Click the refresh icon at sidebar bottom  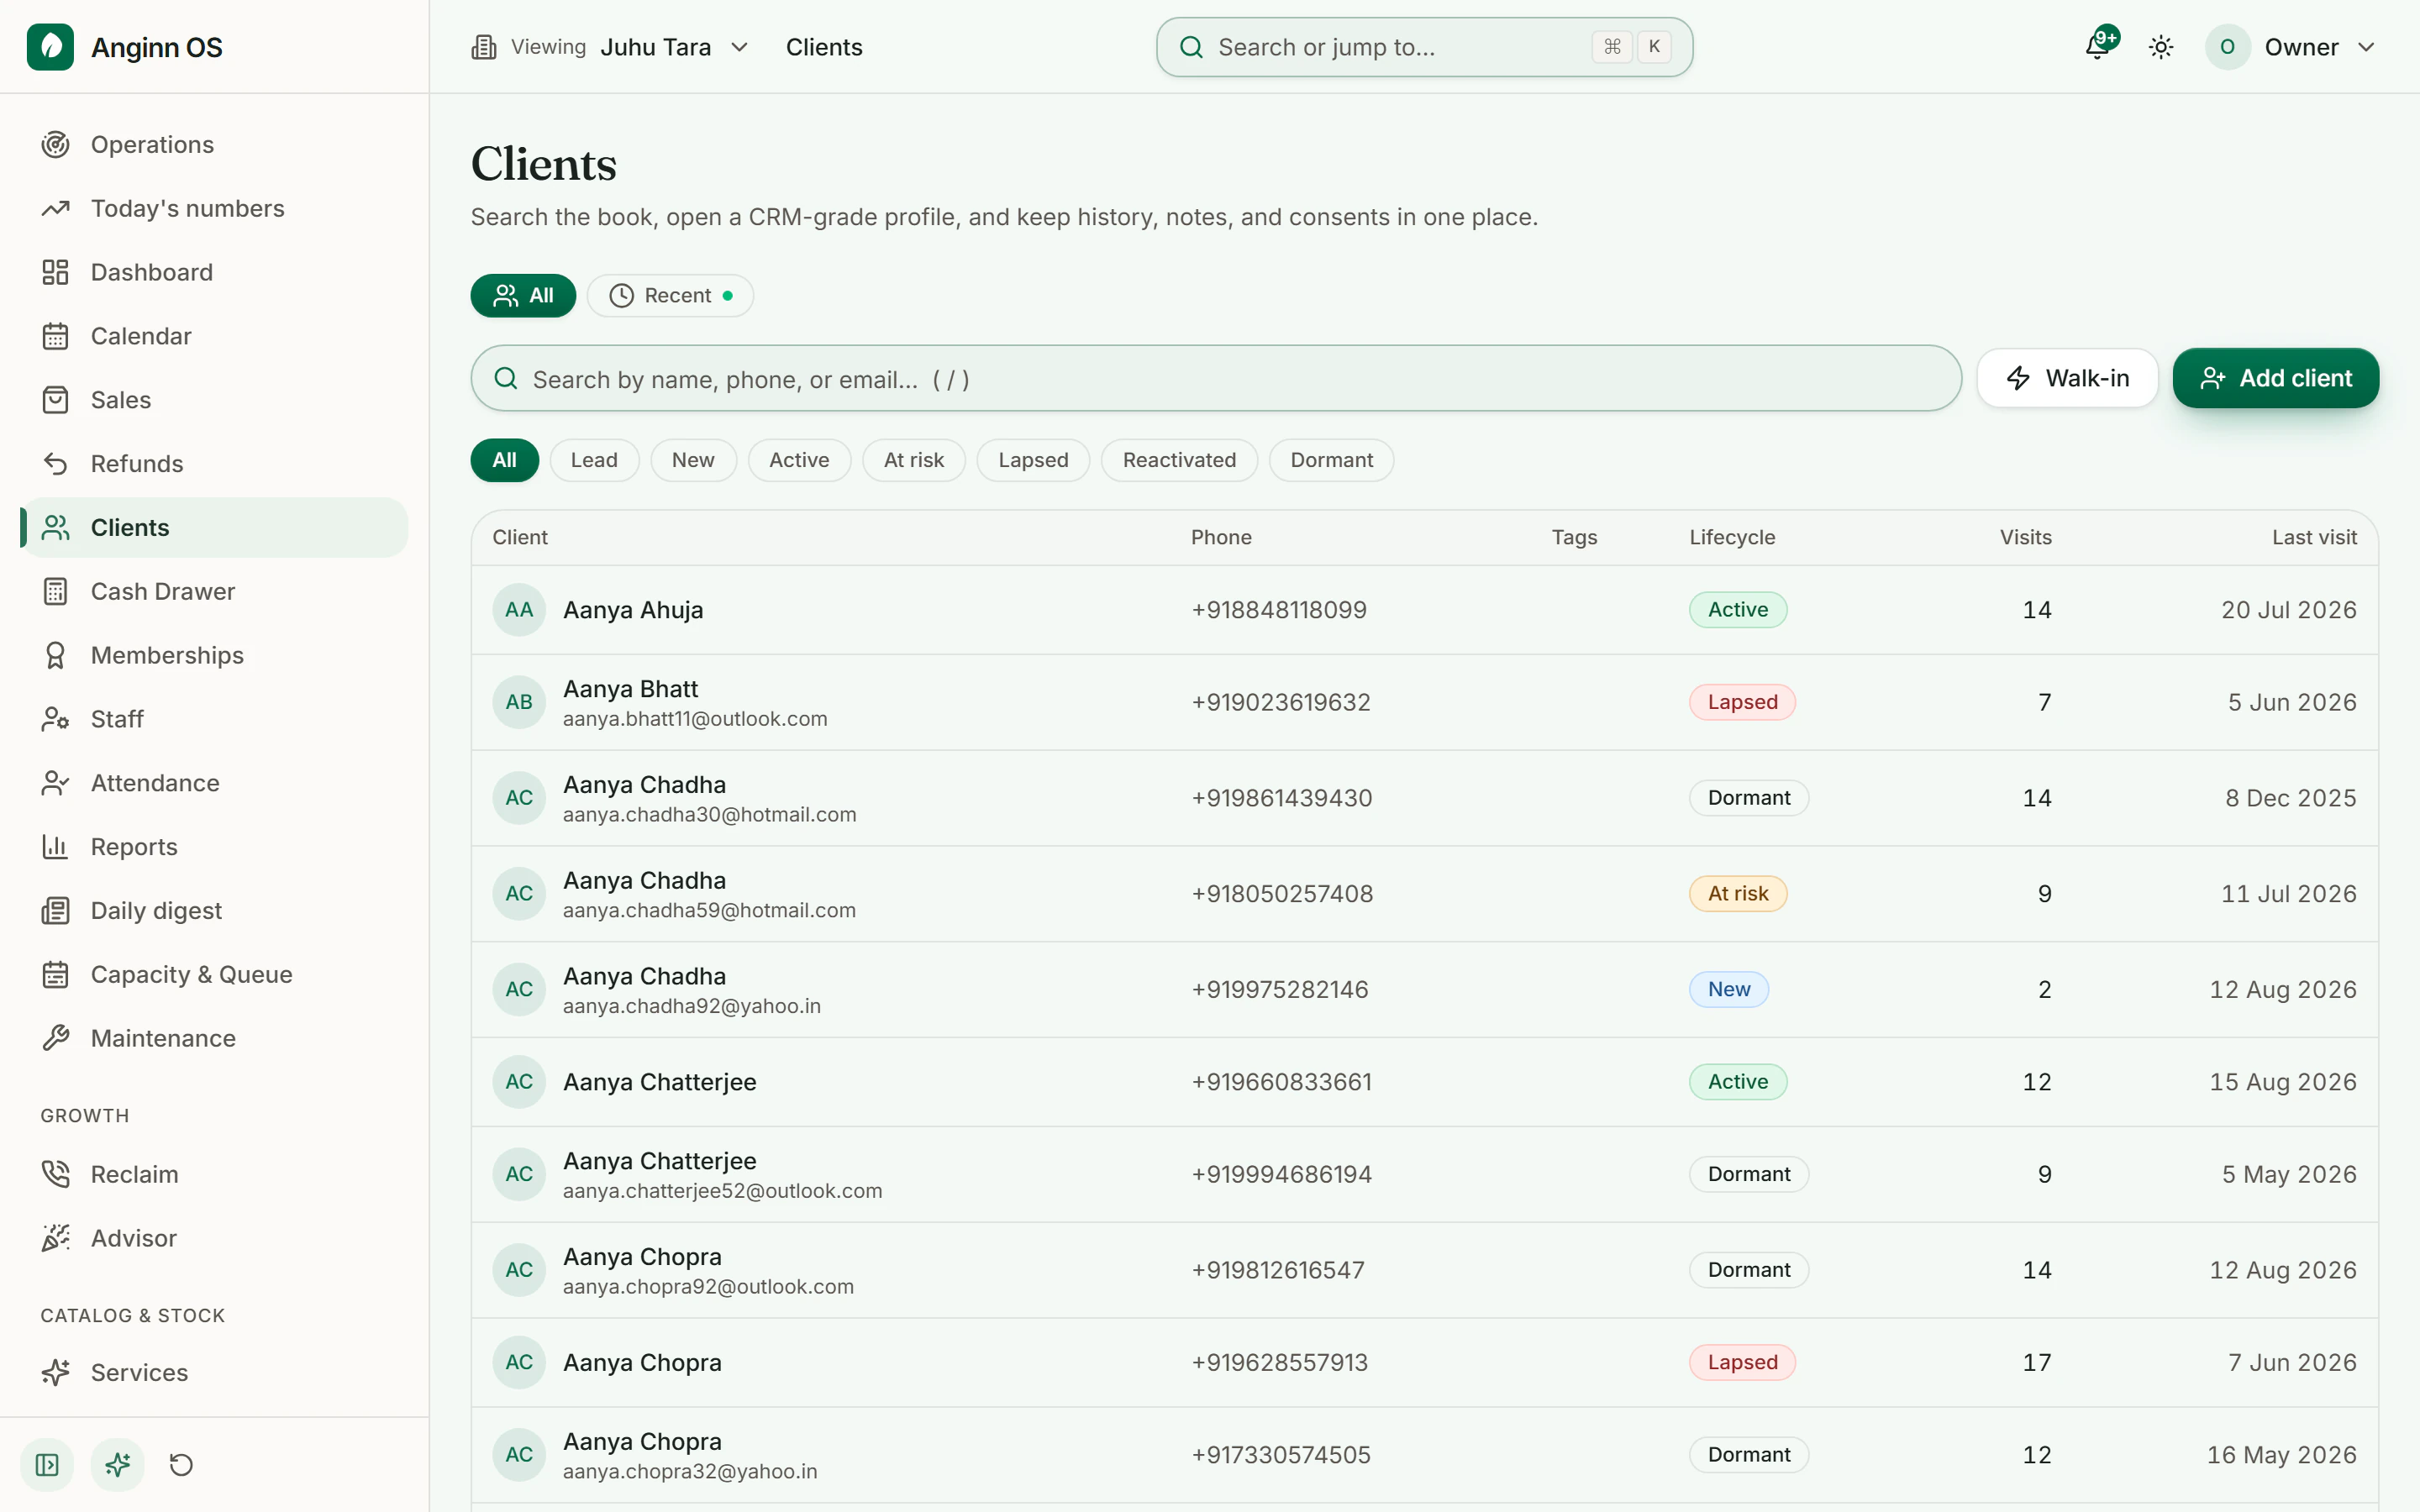(x=181, y=1465)
